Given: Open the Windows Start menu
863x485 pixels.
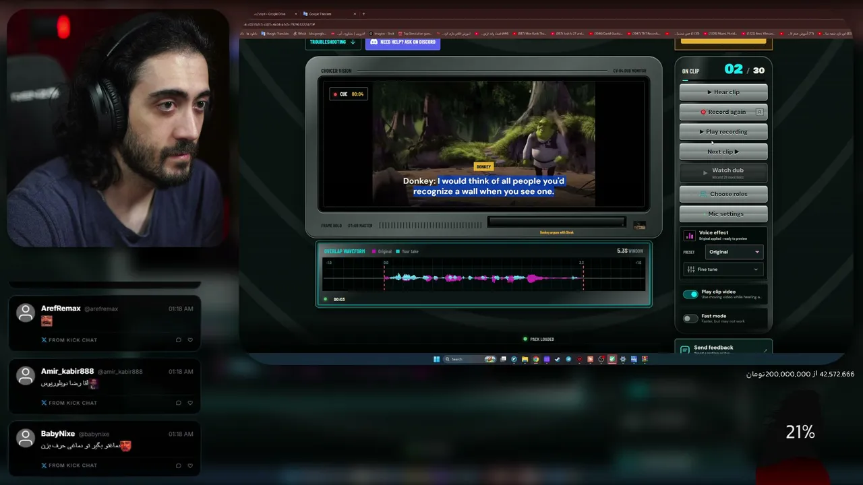Looking at the screenshot, I should (x=437, y=359).
